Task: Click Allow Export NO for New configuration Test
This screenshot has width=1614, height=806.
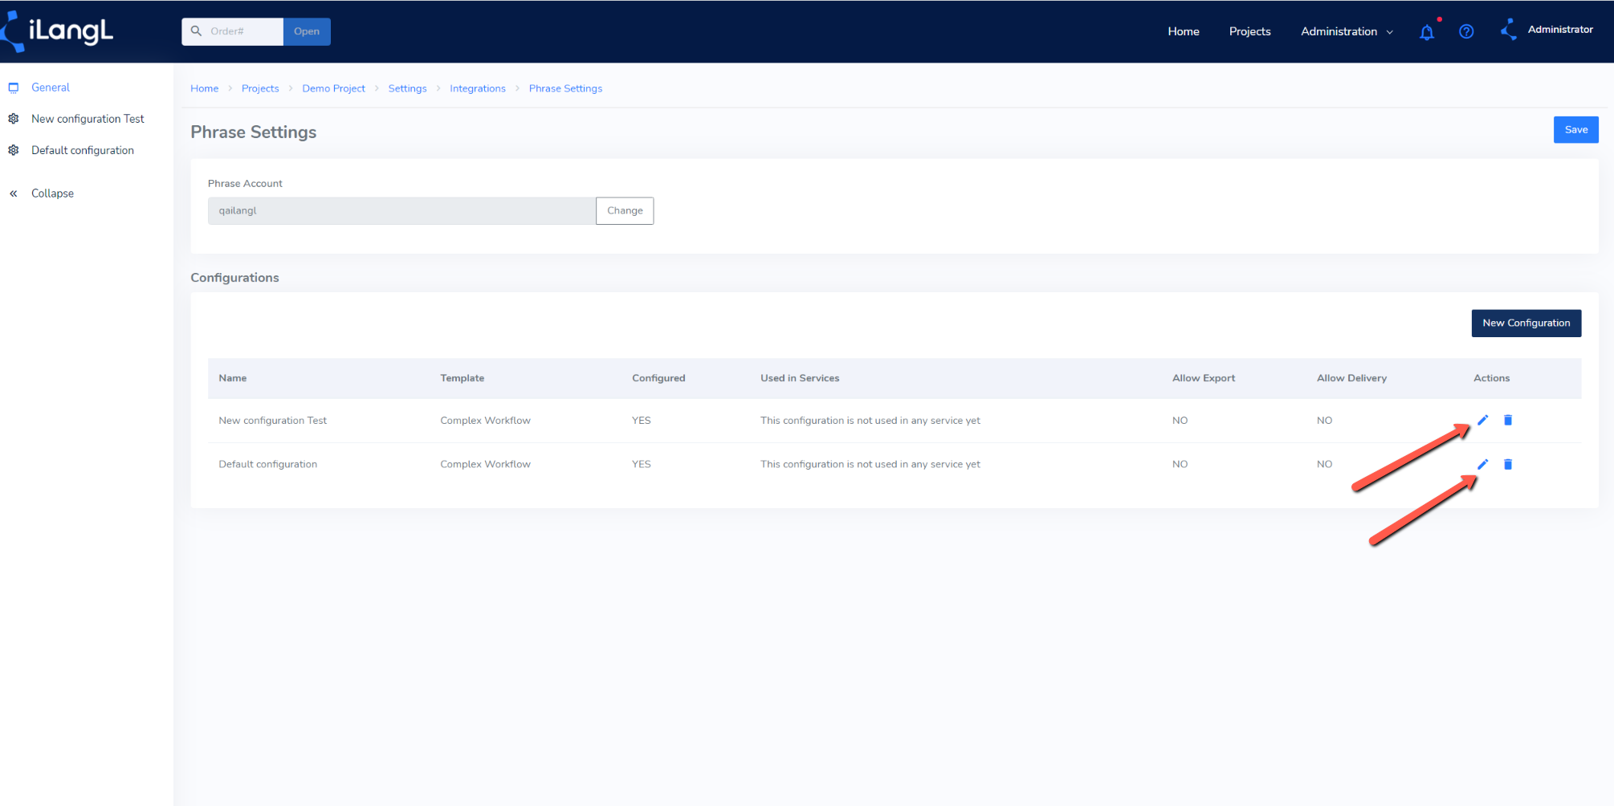Action: [x=1180, y=421]
